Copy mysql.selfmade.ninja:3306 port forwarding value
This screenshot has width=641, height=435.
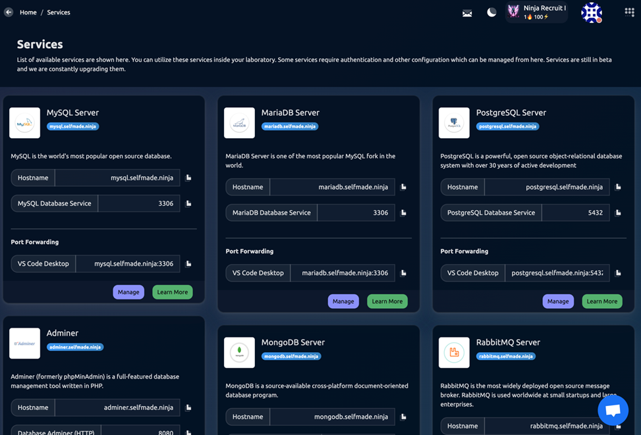pos(188,264)
